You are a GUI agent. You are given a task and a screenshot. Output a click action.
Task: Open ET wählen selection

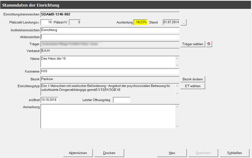click(193, 86)
